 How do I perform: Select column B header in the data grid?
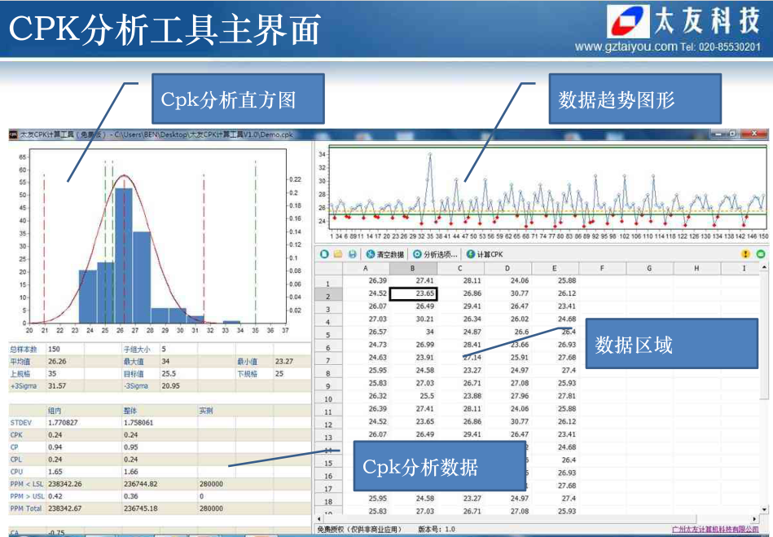point(413,268)
